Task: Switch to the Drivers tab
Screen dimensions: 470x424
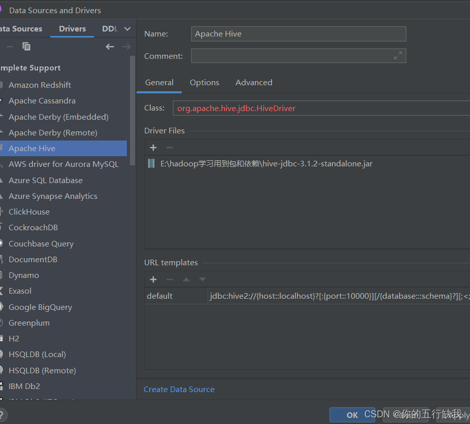Action: 72,29
